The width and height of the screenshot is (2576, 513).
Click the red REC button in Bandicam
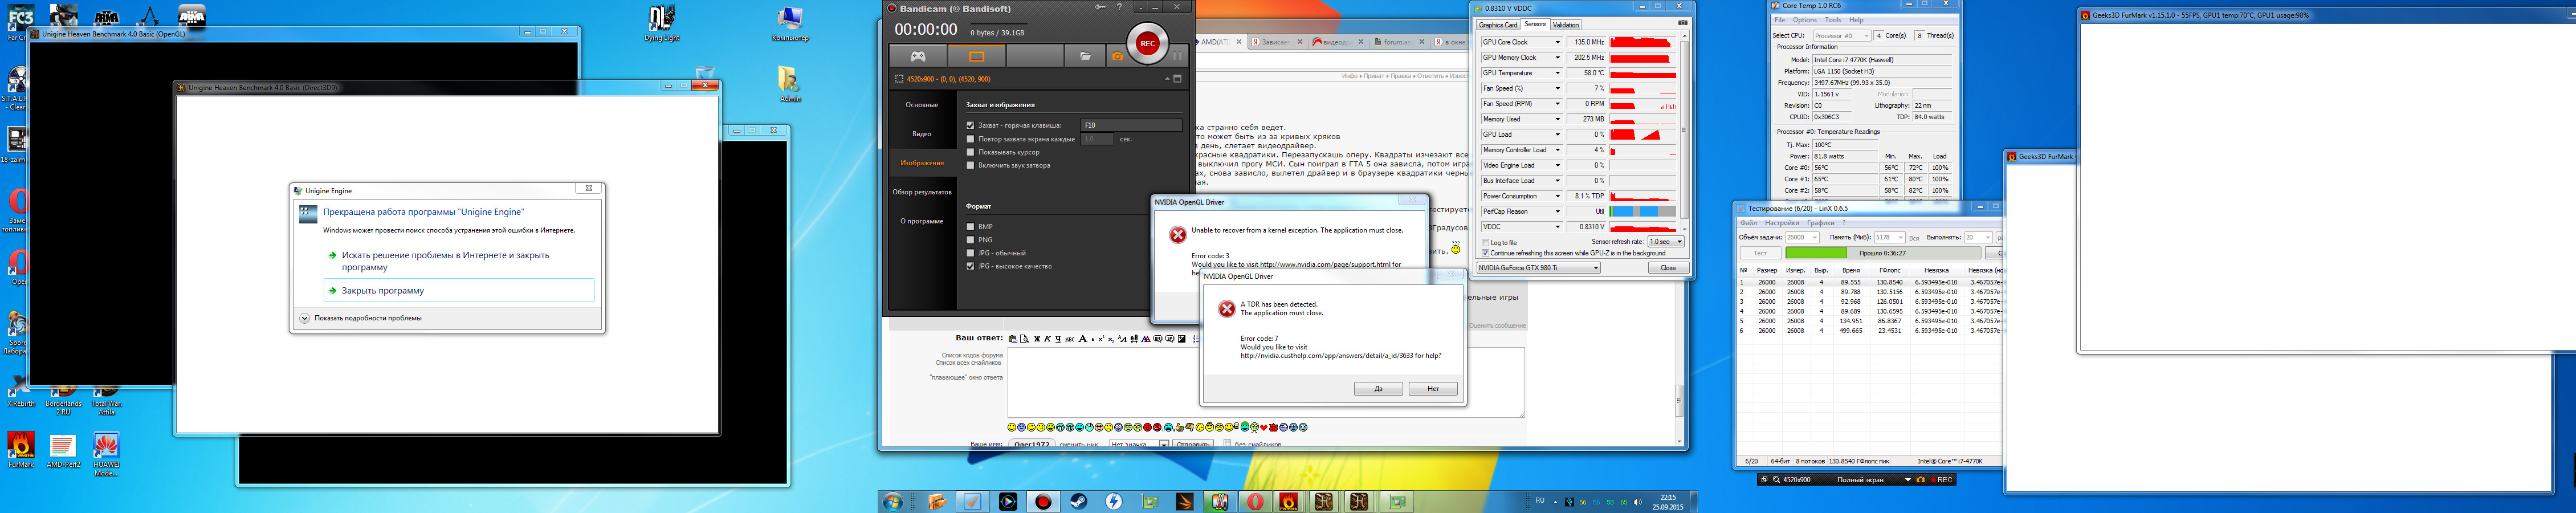(1147, 43)
